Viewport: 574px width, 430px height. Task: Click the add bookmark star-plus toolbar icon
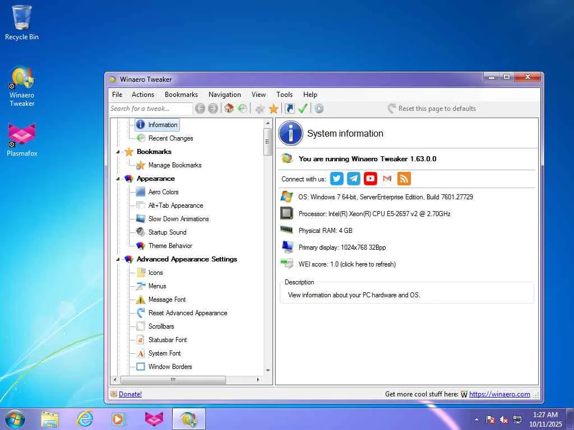point(260,109)
